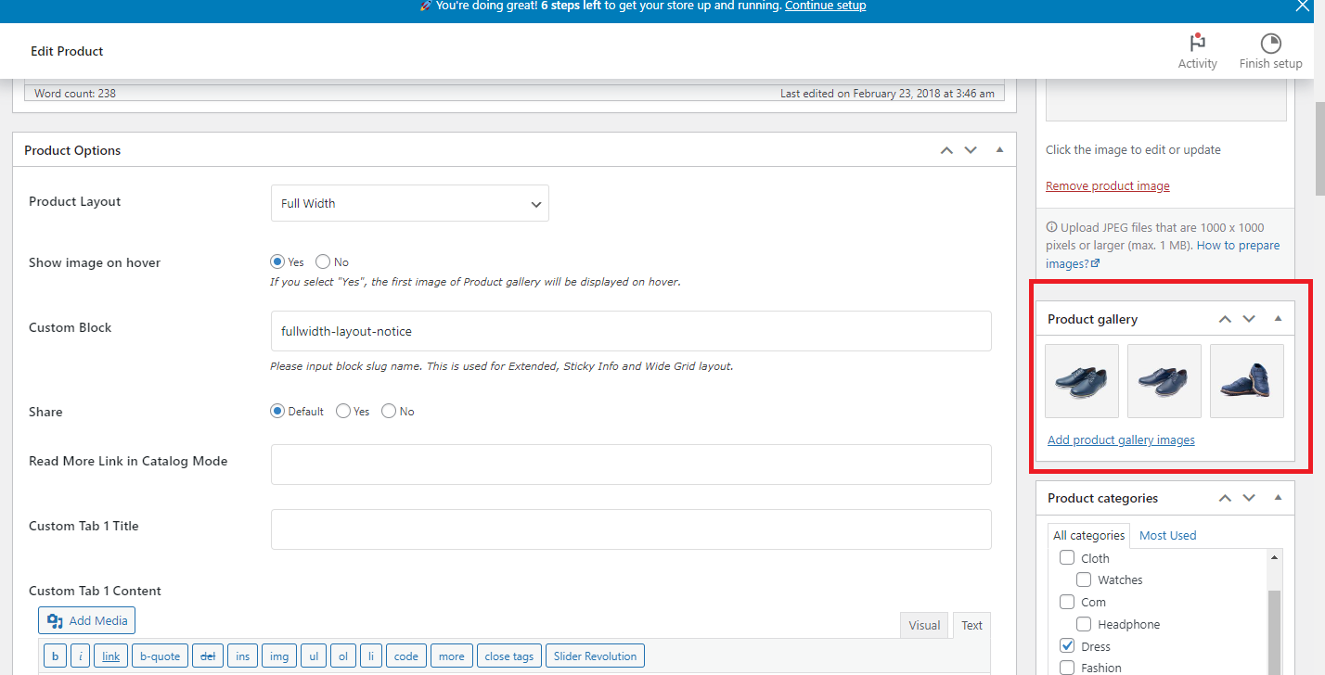The height and width of the screenshot is (675, 1325).
Task: Move Product categories panel up
Action: click(1225, 498)
